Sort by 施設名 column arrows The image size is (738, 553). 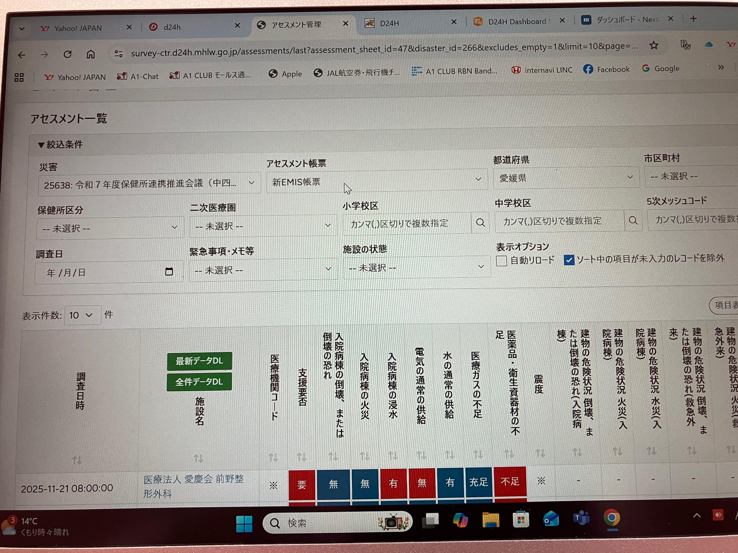click(x=198, y=458)
